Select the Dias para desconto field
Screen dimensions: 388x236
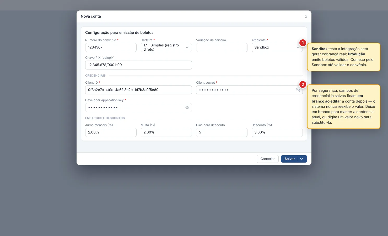222,132
